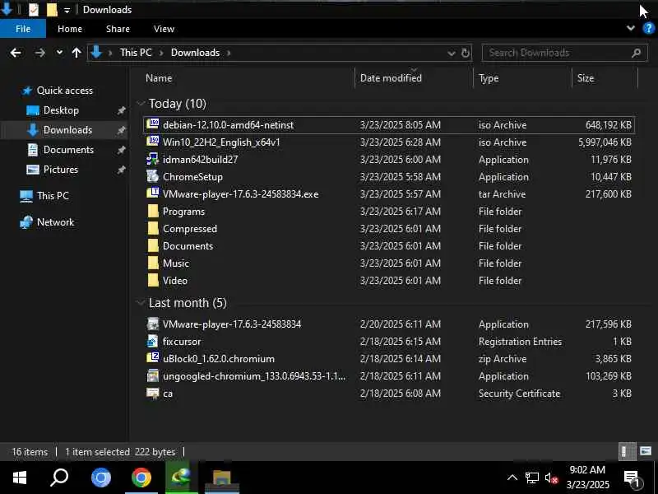
Task: Go forward with the Forward arrow
Action: point(39,53)
